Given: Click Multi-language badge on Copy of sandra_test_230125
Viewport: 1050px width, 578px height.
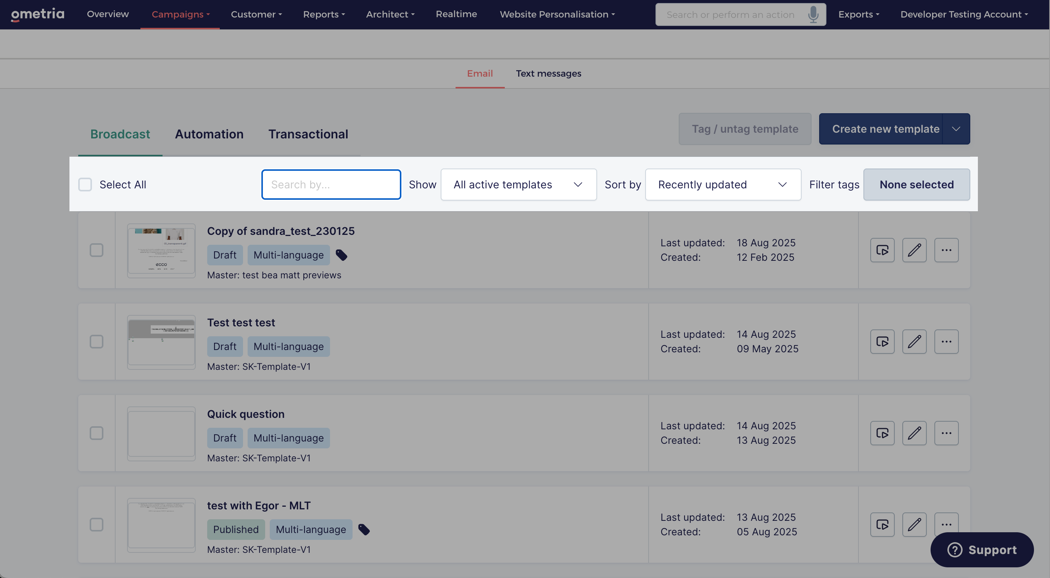Looking at the screenshot, I should [288, 255].
